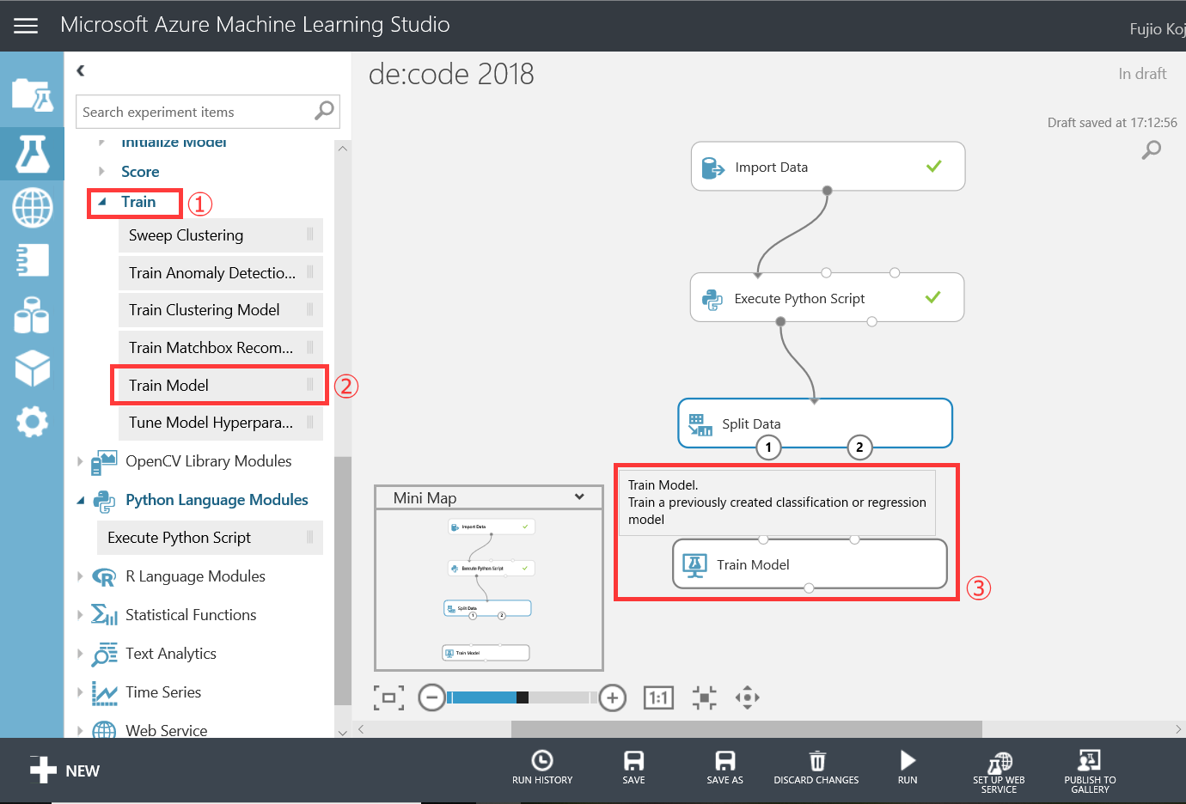
Task: Open the hamburger navigation menu
Action: (x=26, y=26)
